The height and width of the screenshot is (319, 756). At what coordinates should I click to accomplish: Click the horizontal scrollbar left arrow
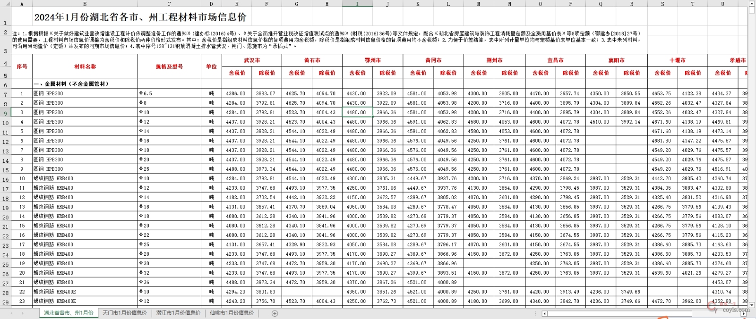(x=545, y=313)
